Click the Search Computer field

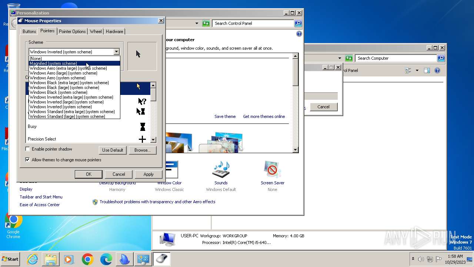[396, 58]
